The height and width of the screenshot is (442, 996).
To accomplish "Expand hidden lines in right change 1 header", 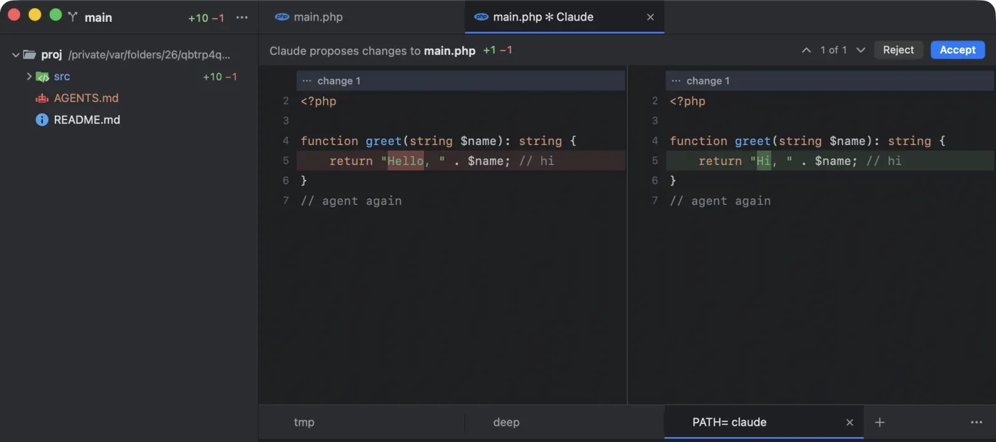I will tap(676, 81).
